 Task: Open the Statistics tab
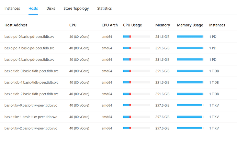coord(104,8)
